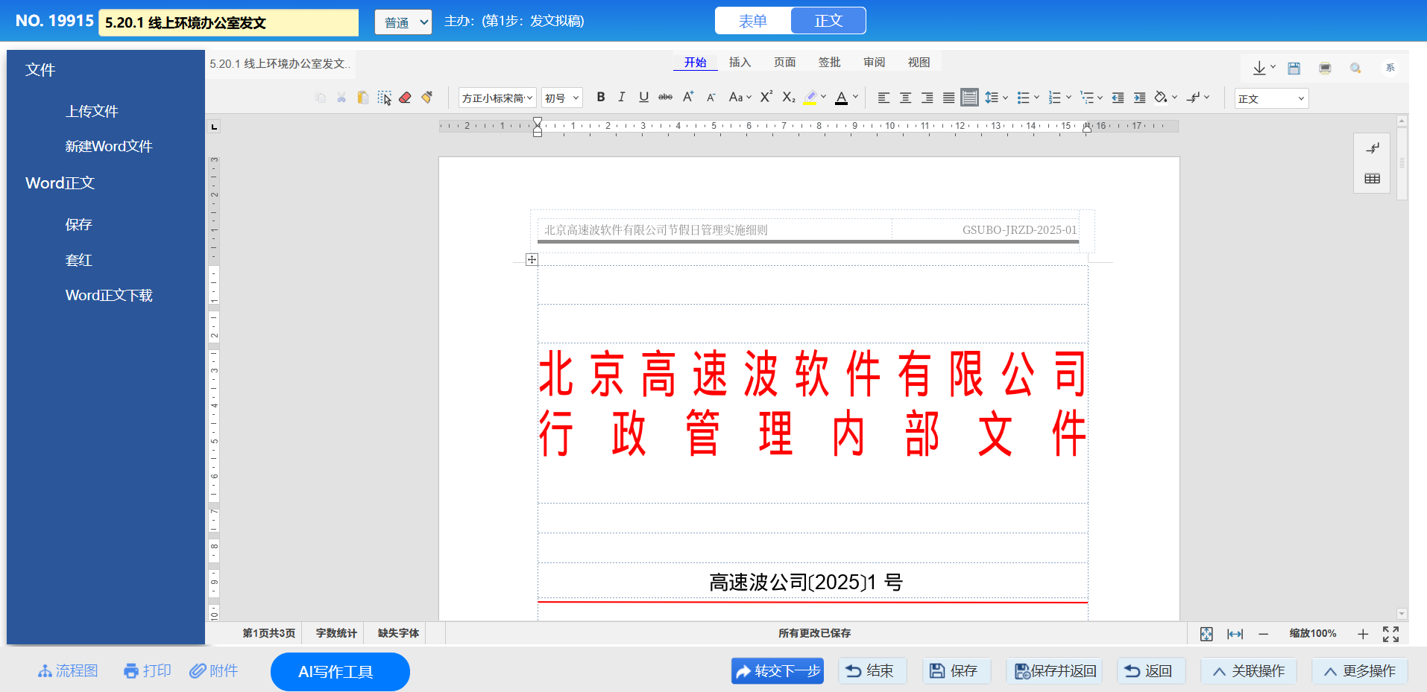Click the fullscreen icon in status bar
The height and width of the screenshot is (692, 1427).
(x=1390, y=634)
